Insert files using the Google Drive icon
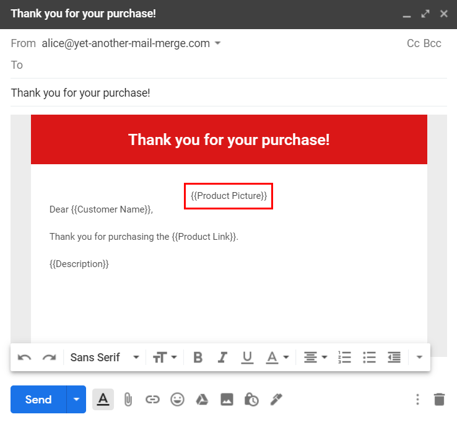 coord(202,400)
